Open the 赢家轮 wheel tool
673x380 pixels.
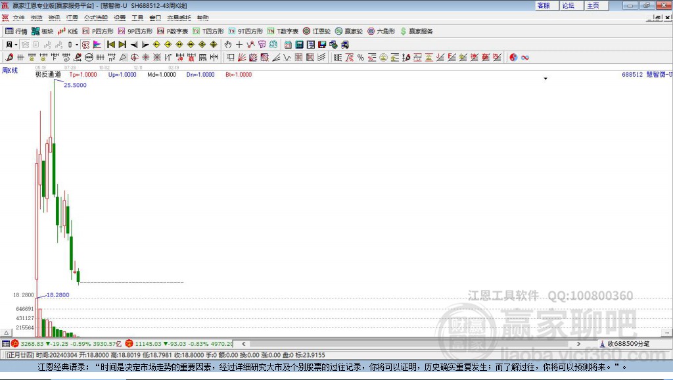coord(349,32)
